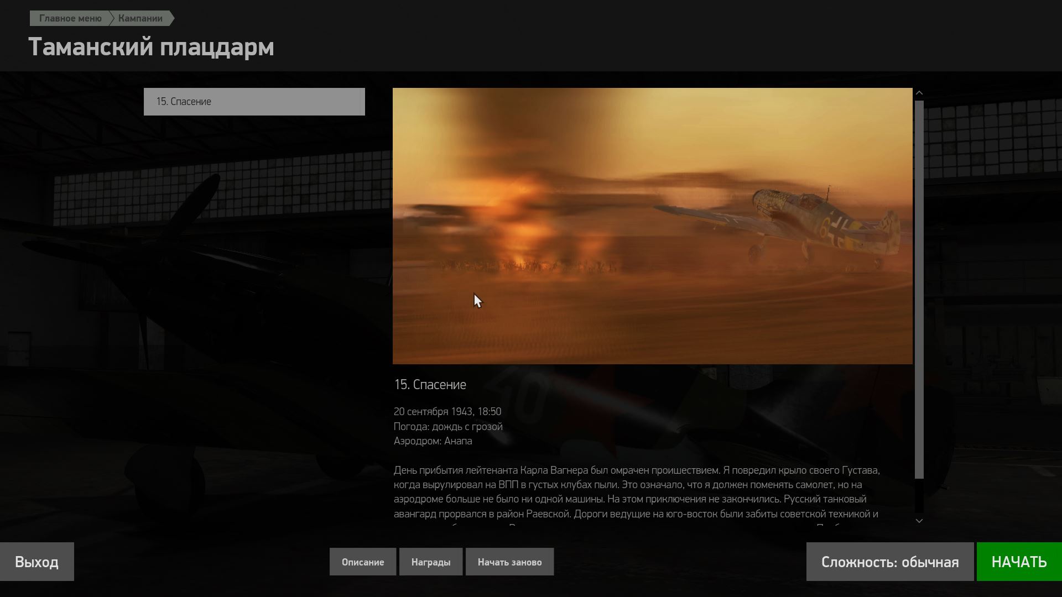This screenshot has height=597, width=1062.
Task: Click the Таманский плацдарм campaign title
Action: [x=151, y=46]
